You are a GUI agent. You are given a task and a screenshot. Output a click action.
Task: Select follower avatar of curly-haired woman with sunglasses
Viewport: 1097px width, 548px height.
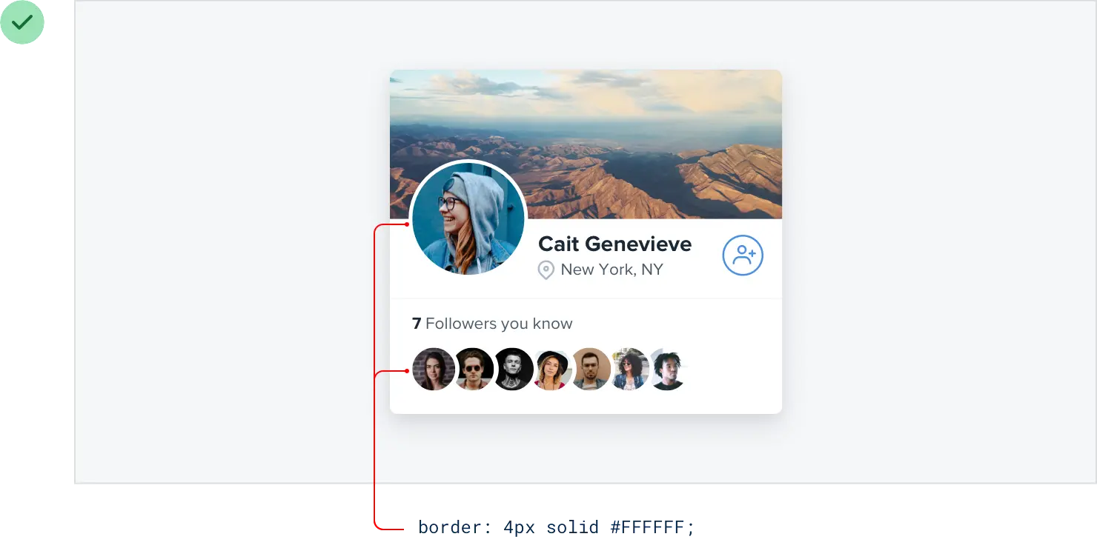click(630, 370)
